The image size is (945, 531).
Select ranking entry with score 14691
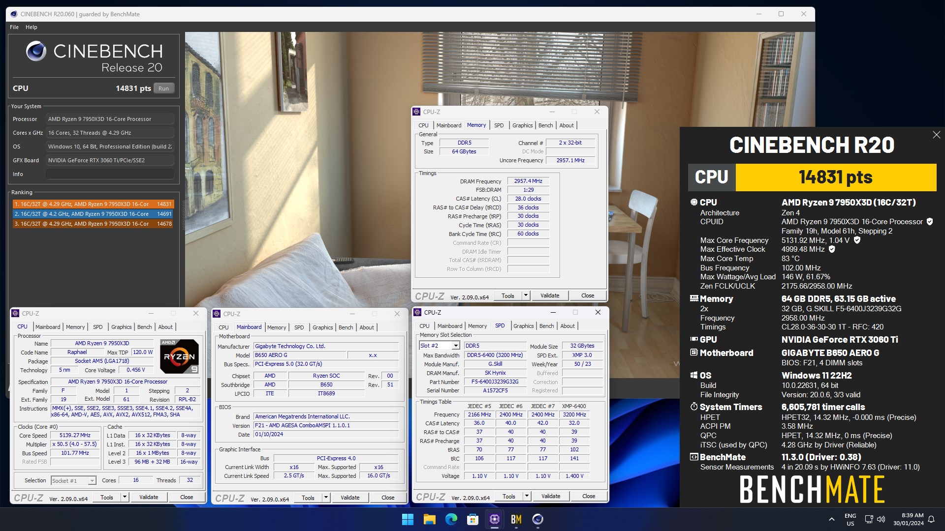[x=93, y=214]
